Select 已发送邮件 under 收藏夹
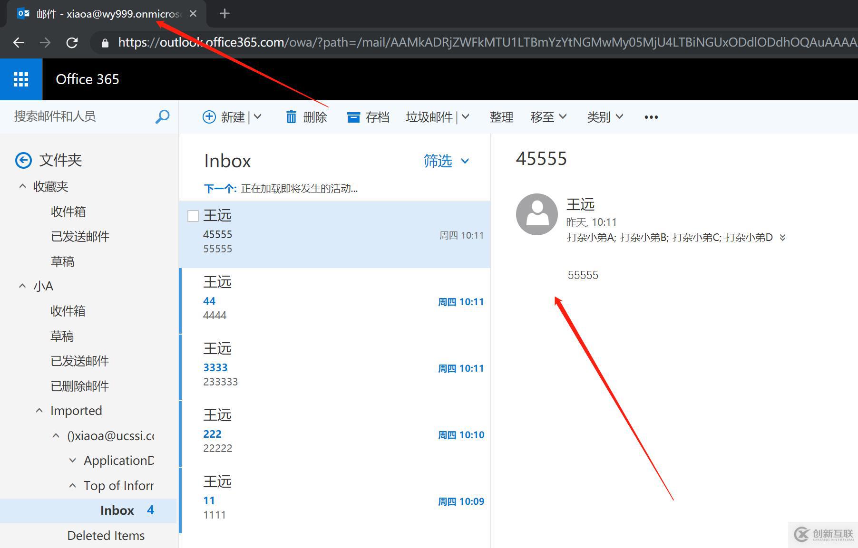This screenshot has width=858, height=548. pos(80,236)
